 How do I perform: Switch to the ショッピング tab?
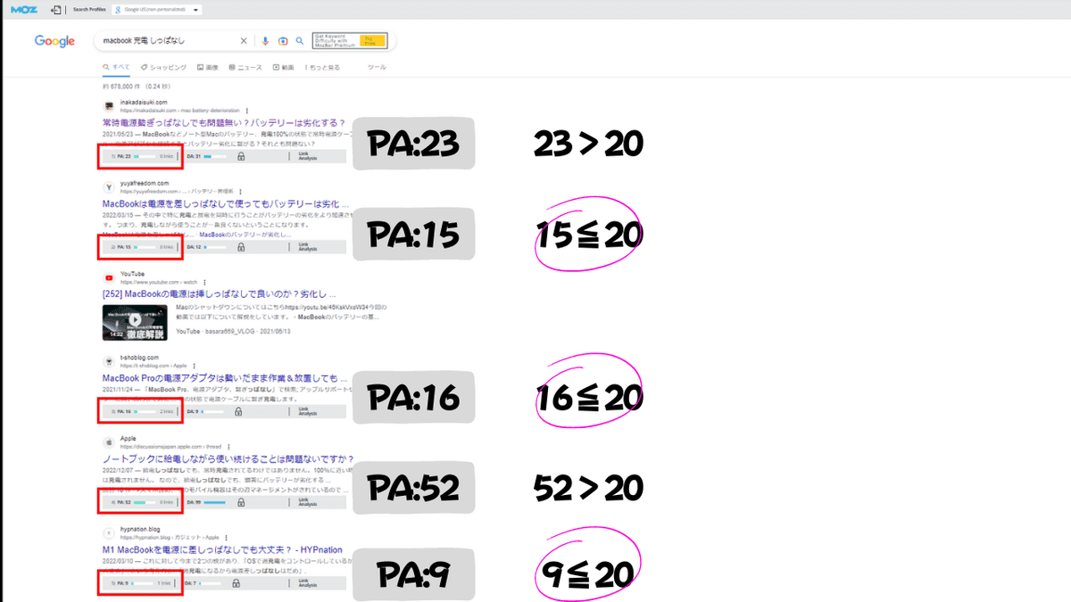[164, 67]
